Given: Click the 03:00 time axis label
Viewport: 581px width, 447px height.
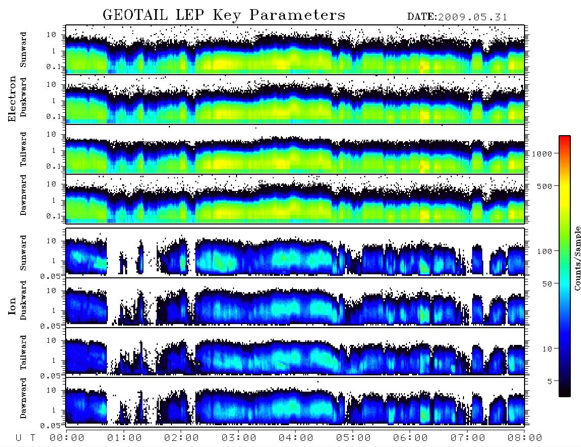Looking at the screenshot, I should coord(239,438).
